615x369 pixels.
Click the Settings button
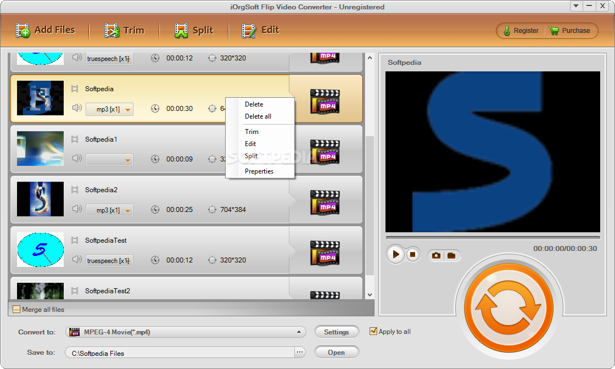click(337, 332)
